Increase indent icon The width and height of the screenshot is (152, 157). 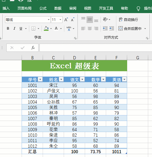click(112, 28)
